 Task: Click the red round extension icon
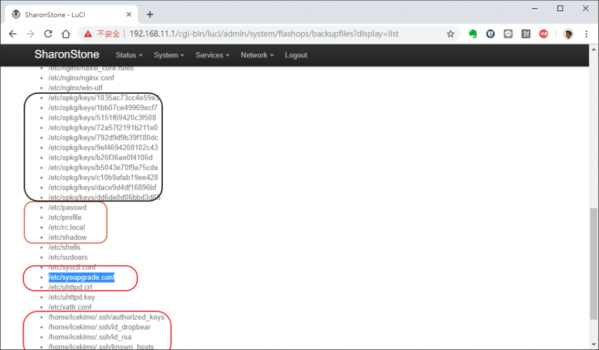(543, 34)
